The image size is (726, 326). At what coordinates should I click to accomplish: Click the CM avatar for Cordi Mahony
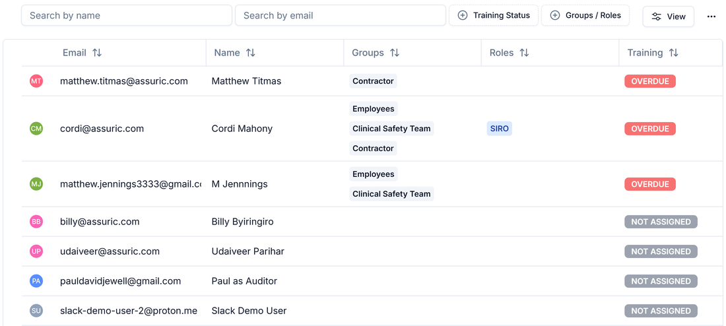tap(36, 129)
